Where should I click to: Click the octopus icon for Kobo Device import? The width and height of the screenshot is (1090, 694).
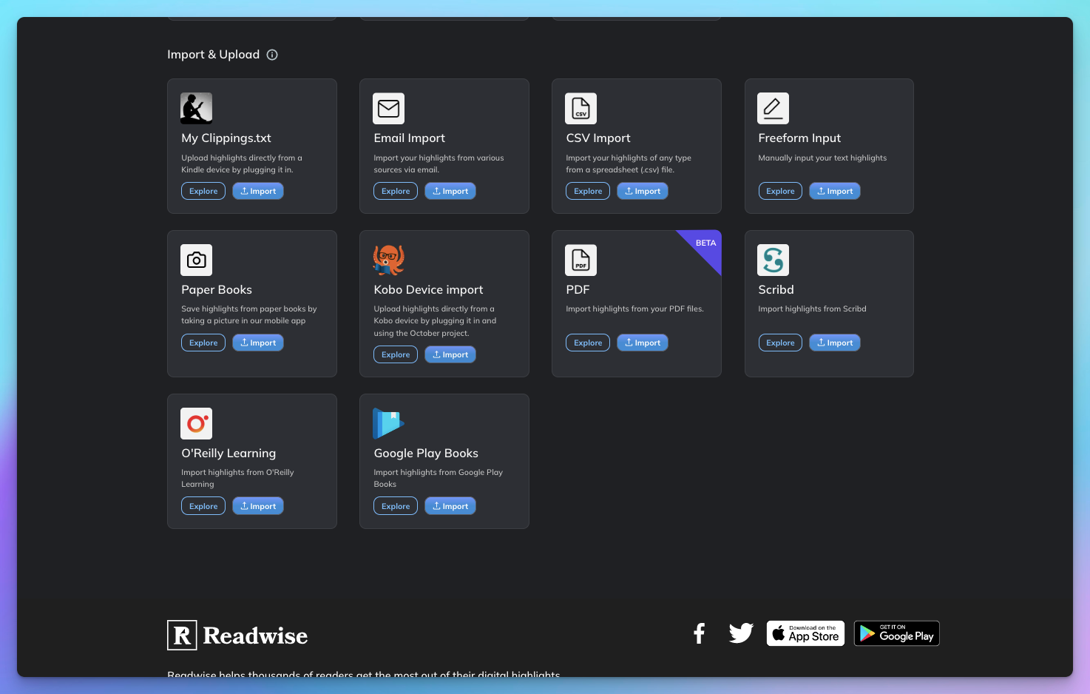point(388,260)
